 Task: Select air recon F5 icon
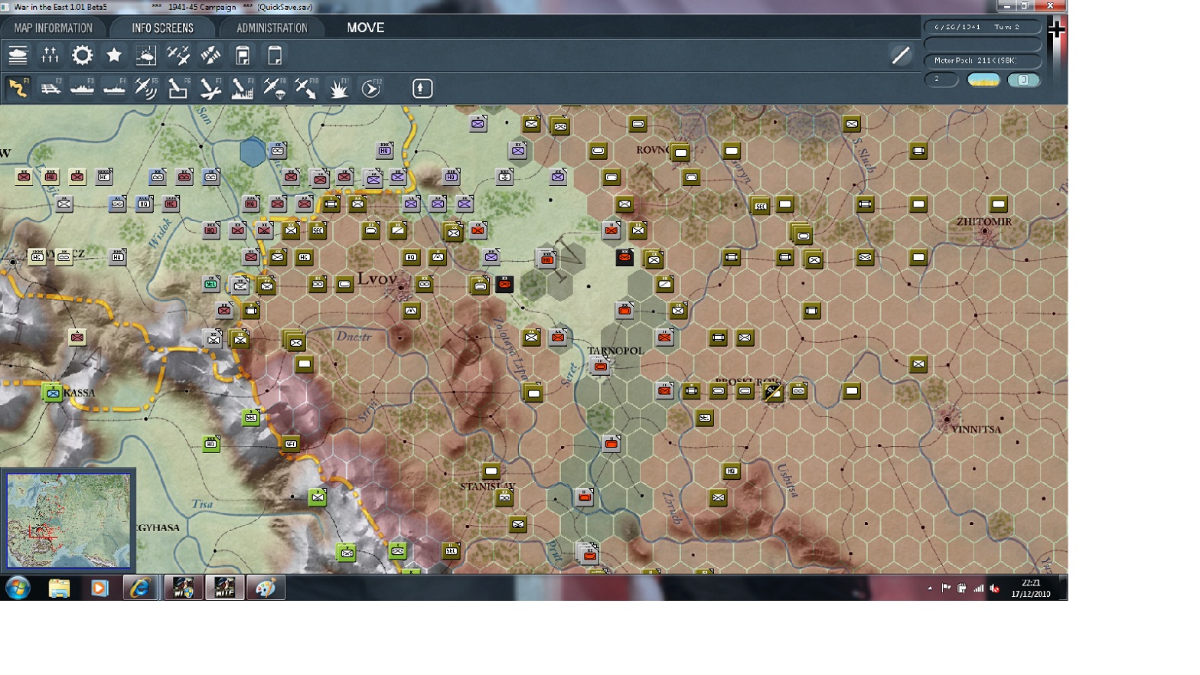[x=146, y=88]
